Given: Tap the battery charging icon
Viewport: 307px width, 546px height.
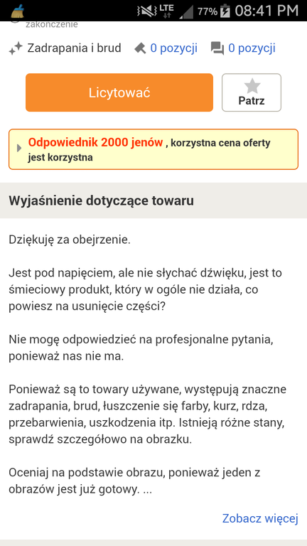Looking at the screenshot, I should [x=225, y=11].
